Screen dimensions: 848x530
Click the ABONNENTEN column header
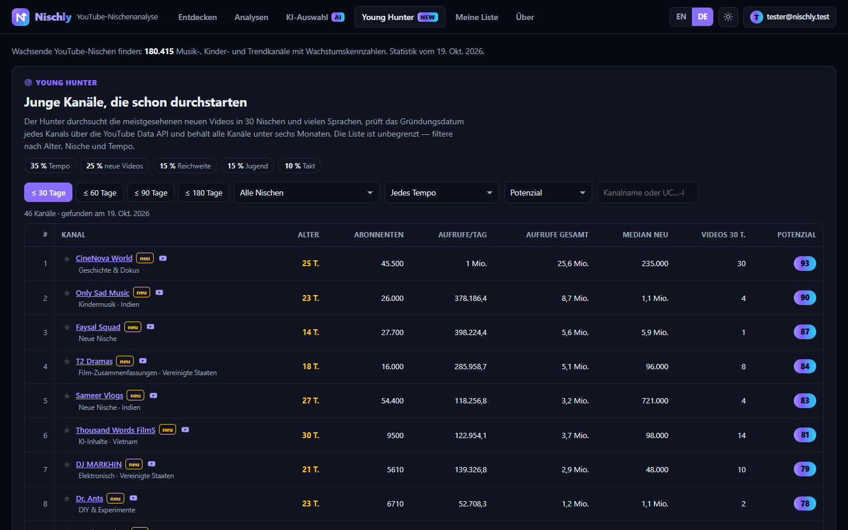(379, 235)
